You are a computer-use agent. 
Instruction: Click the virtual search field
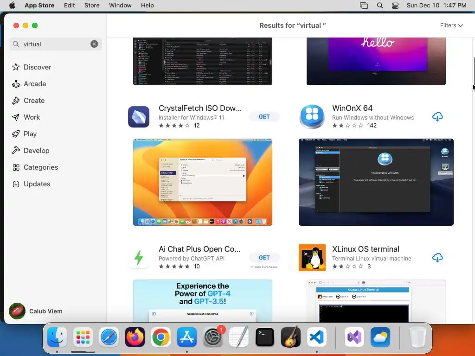point(55,44)
